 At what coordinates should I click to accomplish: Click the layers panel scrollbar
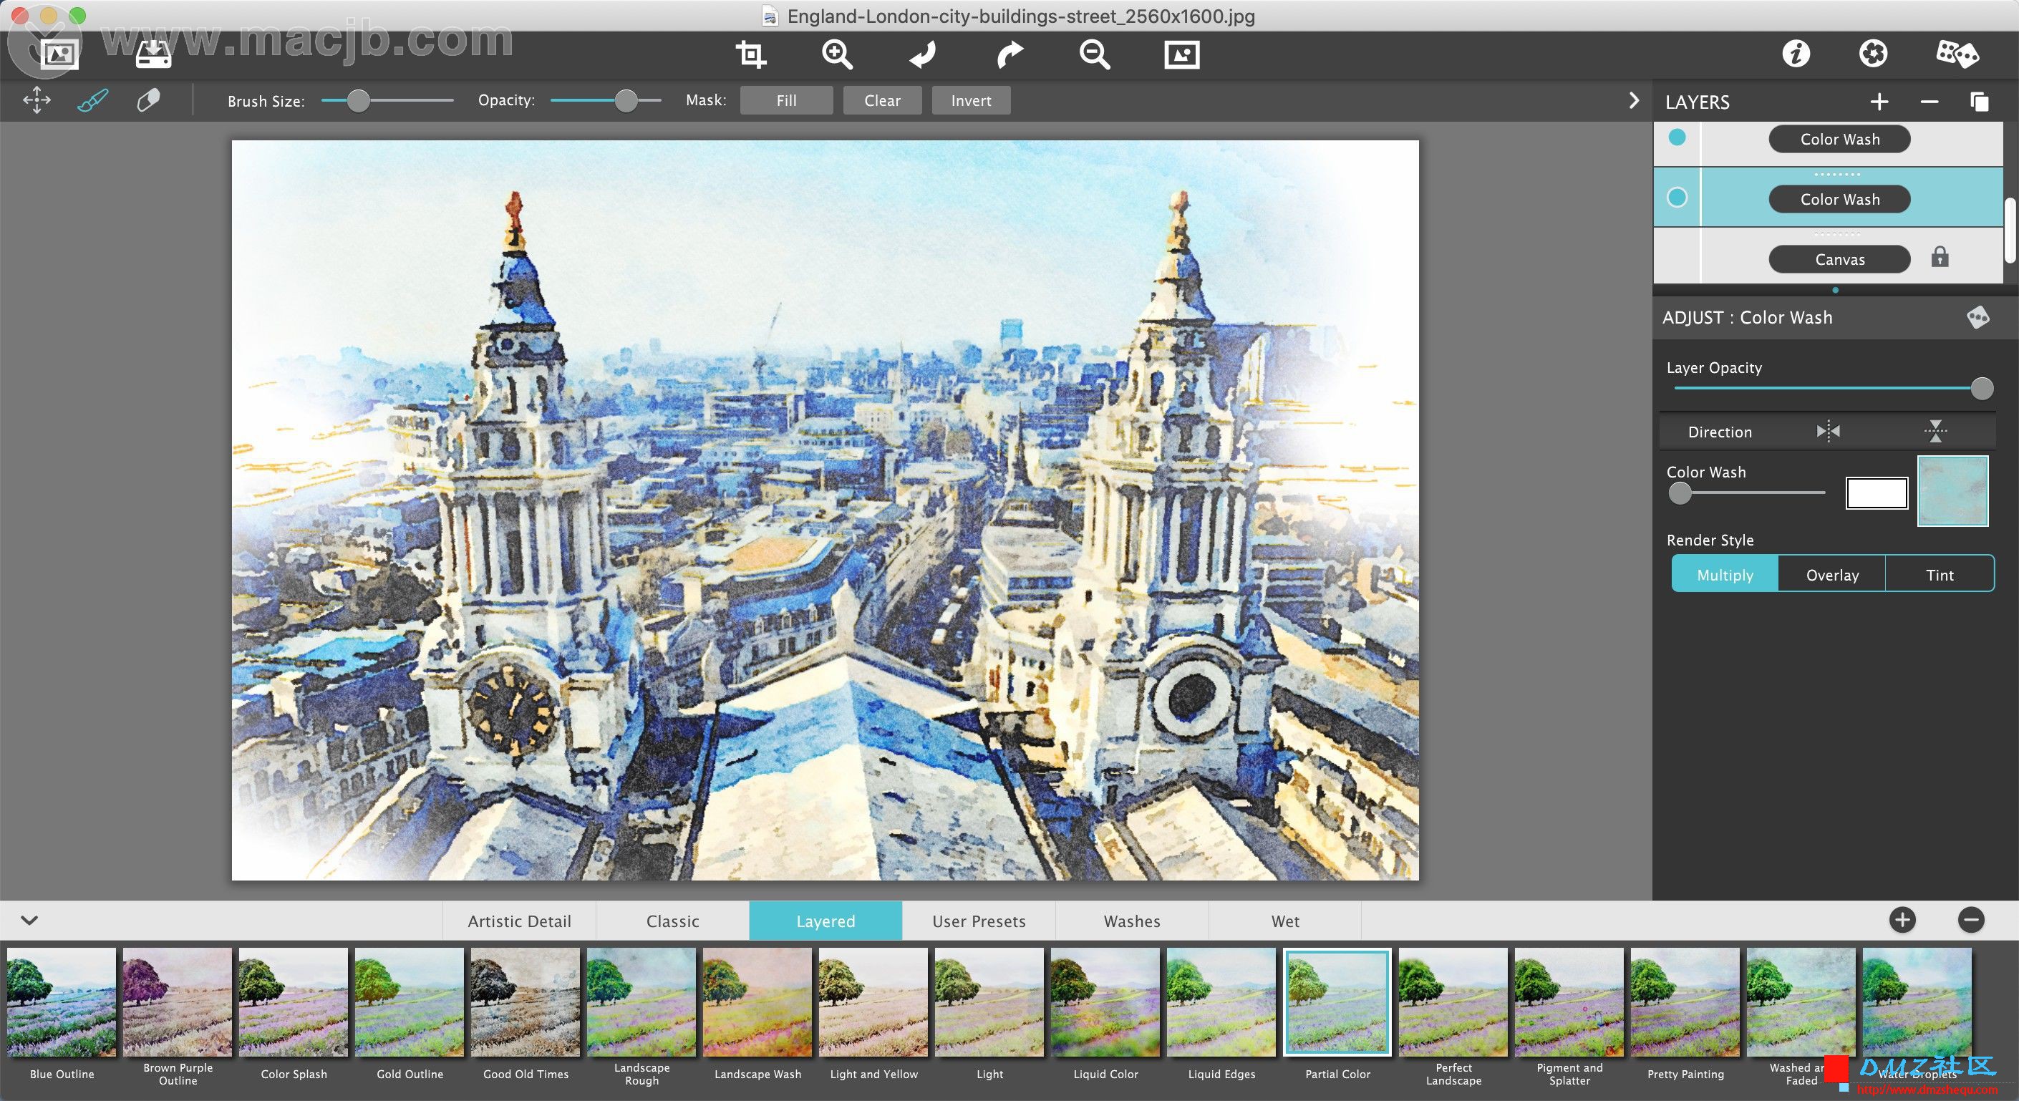2011,231
